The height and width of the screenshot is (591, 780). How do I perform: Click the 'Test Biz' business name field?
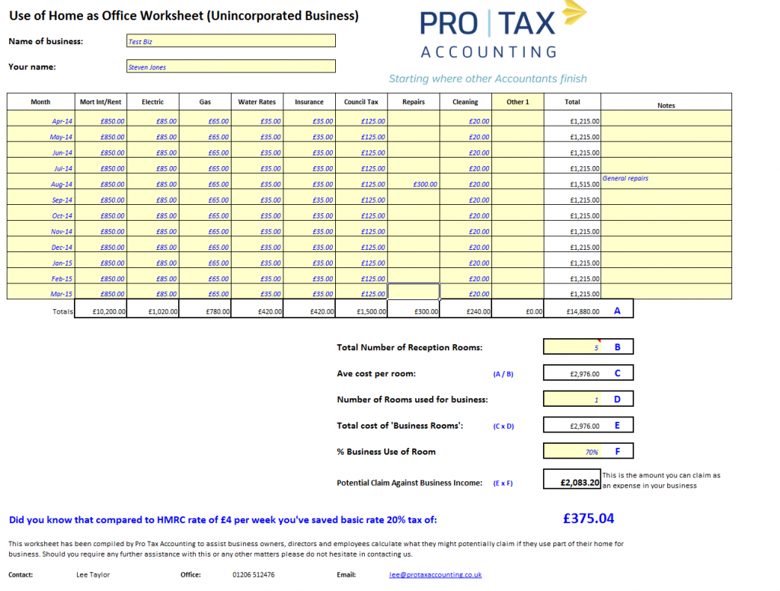click(231, 40)
